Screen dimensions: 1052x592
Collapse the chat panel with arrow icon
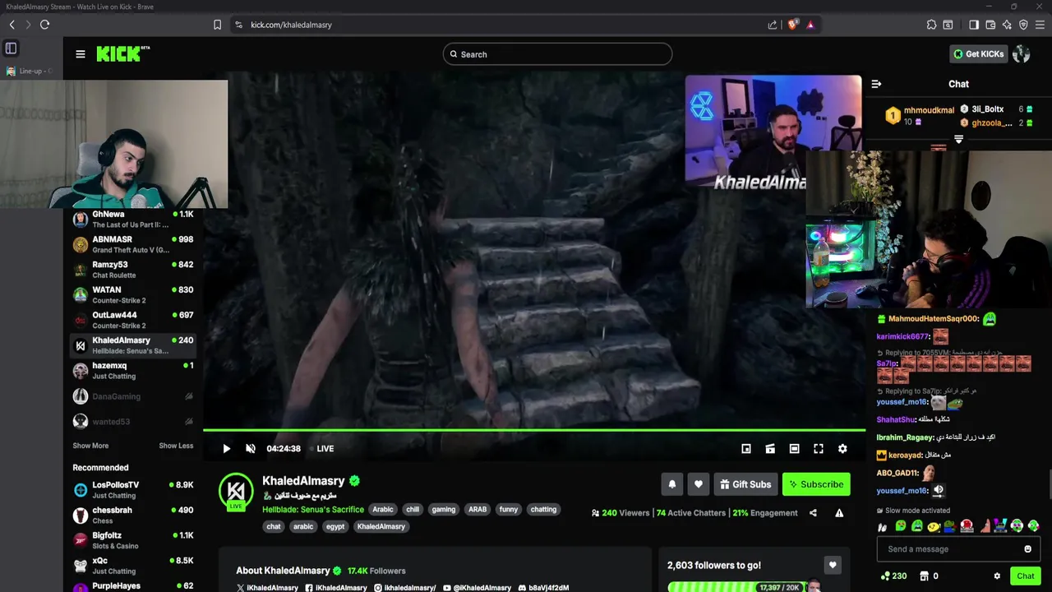(876, 84)
